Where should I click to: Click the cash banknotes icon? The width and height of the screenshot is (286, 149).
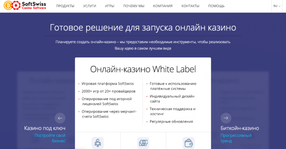click(143, 143)
